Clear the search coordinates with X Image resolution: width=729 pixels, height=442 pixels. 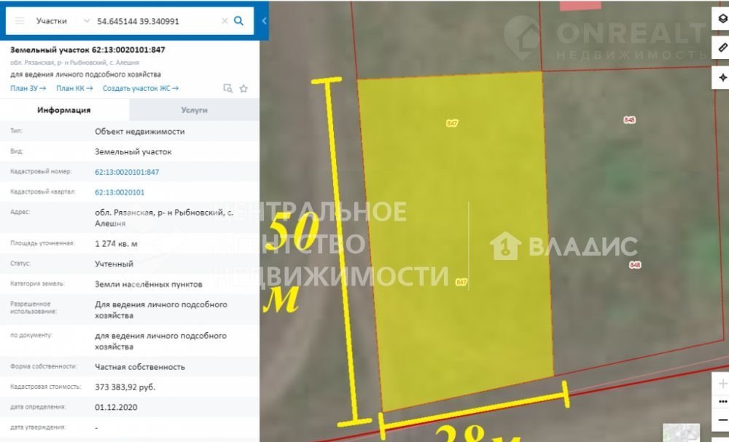coord(225,21)
